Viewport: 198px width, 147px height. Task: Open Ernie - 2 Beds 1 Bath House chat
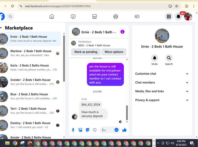click(x=30, y=39)
